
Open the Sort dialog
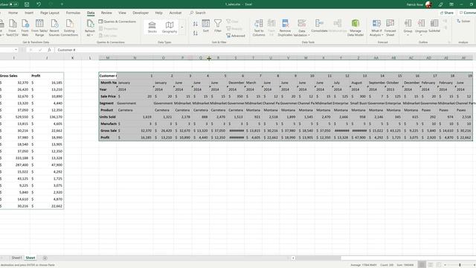click(206, 26)
